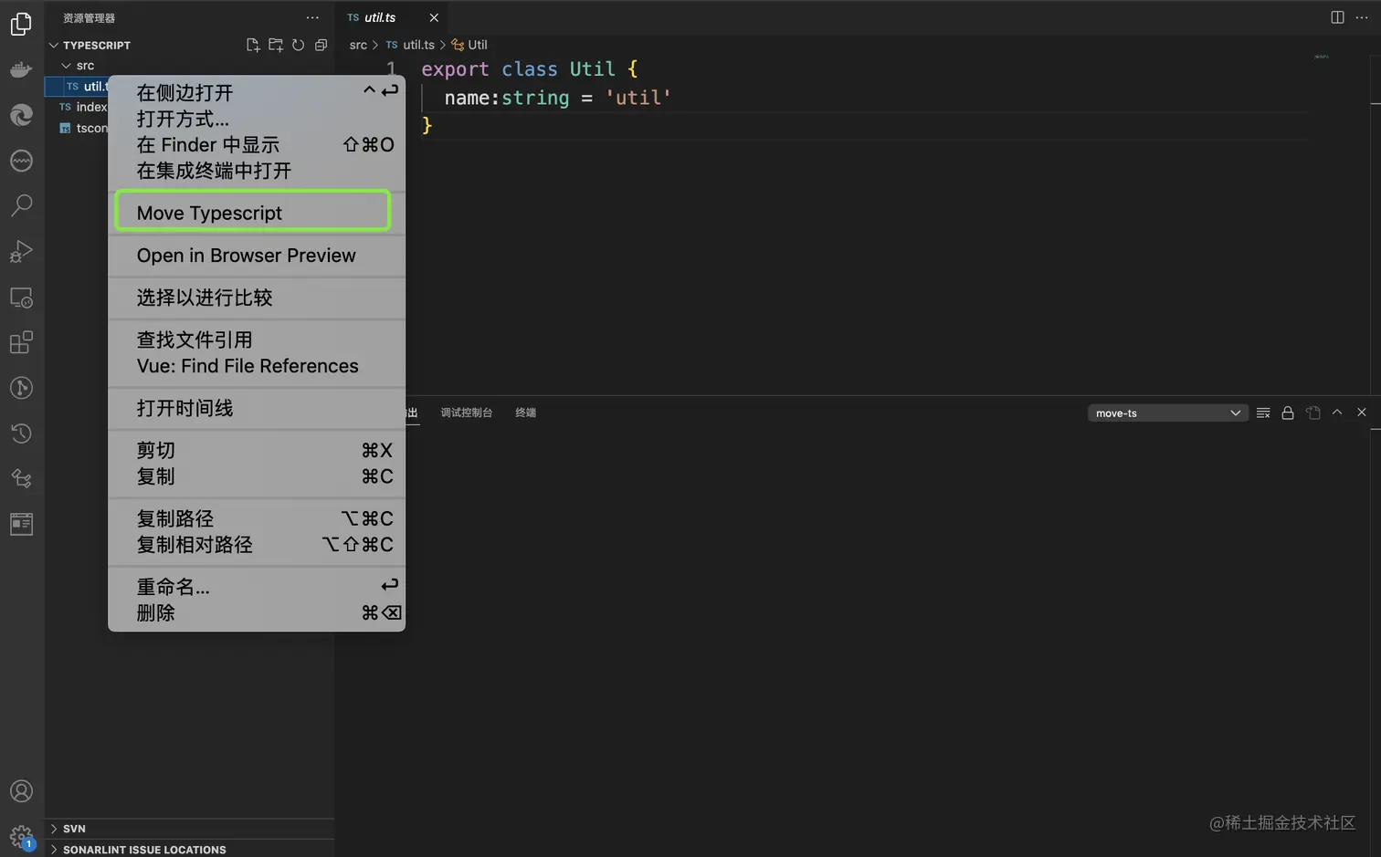1381x857 pixels.
Task: Open the Run and Debug view
Action: (x=21, y=251)
